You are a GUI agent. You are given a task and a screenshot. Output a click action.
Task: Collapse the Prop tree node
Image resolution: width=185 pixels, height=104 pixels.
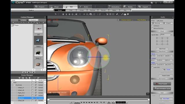(12, 82)
